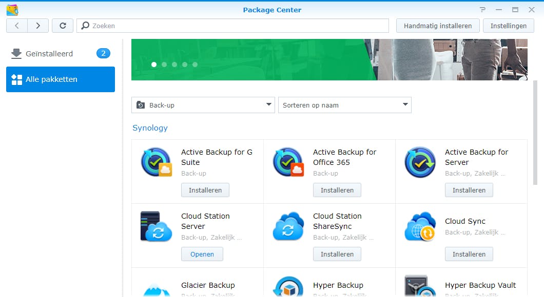Open Cloud Station ShareSync icon
This screenshot has height=297, width=544.
coord(288,226)
